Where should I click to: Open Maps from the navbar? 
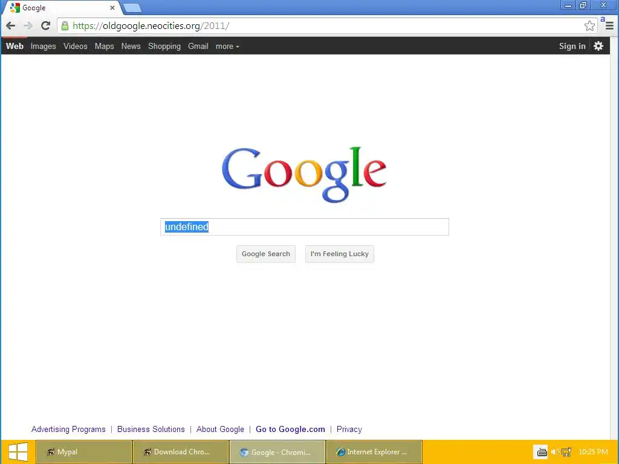tap(104, 47)
